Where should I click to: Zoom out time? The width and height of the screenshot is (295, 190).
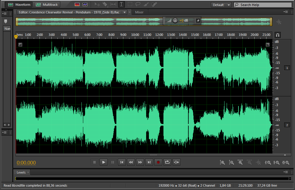249,162
